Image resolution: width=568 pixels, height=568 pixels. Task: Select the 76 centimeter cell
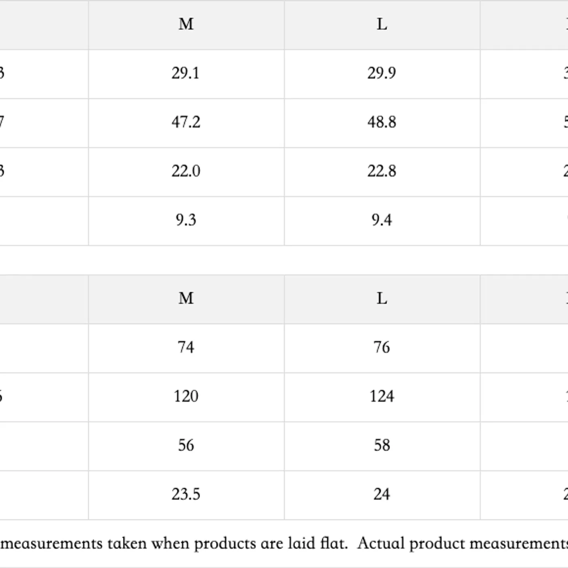tap(382, 348)
